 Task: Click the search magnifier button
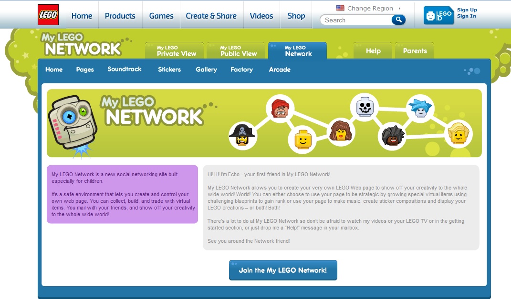point(398,20)
